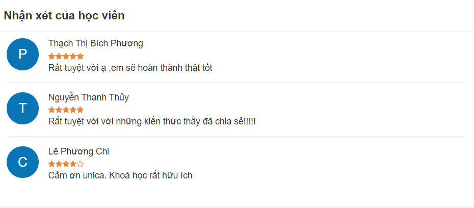Open reviewer name Lê Phương Chi

tap(78, 151)
